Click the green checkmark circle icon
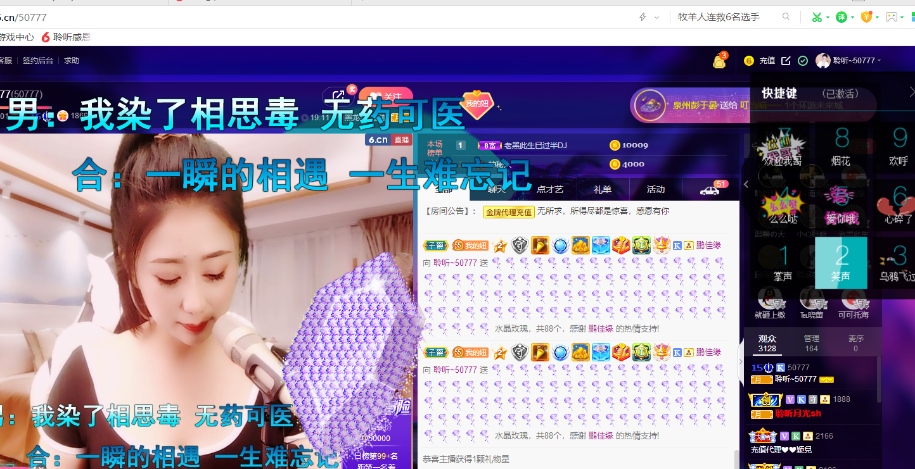This screenshot has height=469, width=915. click(803, 61)
